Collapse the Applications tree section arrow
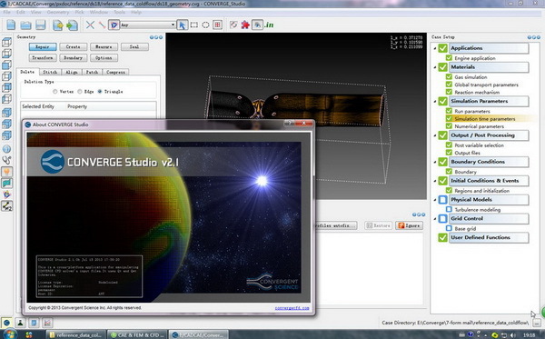Image resolution: width=545 pixels, height=339 pixels. click(x=434, y=48)
